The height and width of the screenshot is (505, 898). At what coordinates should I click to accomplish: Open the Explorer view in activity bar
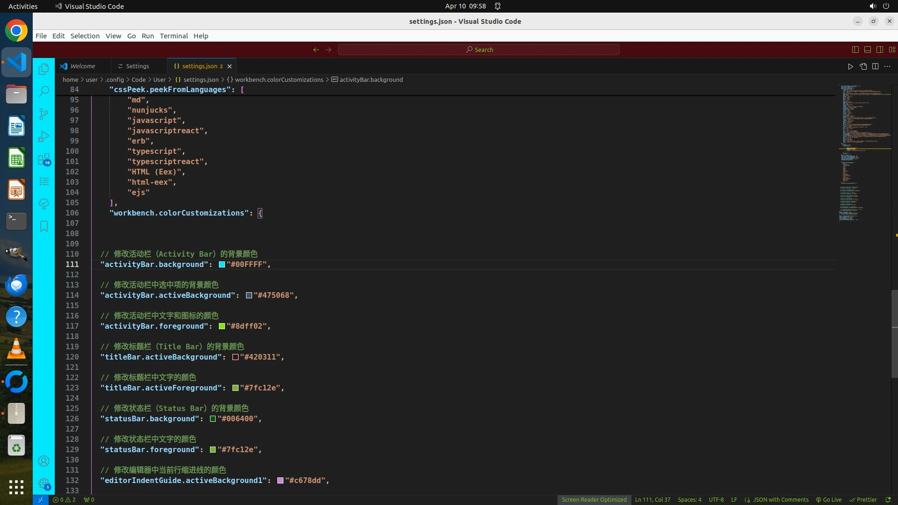pyautogui.click(x=44, y=69)
